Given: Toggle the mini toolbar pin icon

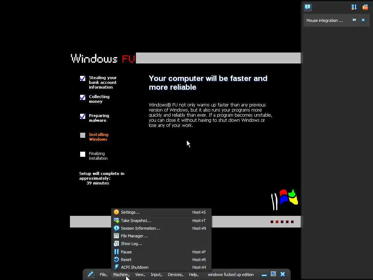Looking at the screenshot, I should point(90,274).
